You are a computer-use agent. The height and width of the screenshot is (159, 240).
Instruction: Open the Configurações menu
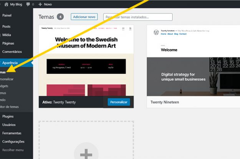pos(13,142)
